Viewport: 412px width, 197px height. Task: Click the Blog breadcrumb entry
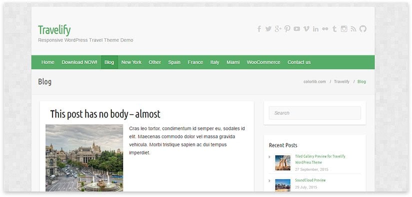pyautogui.click(x=362, y=82)
